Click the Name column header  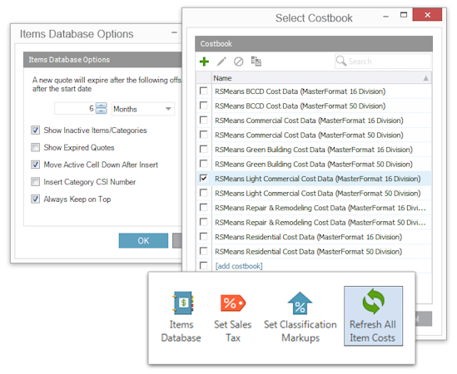tap(321, 78)
